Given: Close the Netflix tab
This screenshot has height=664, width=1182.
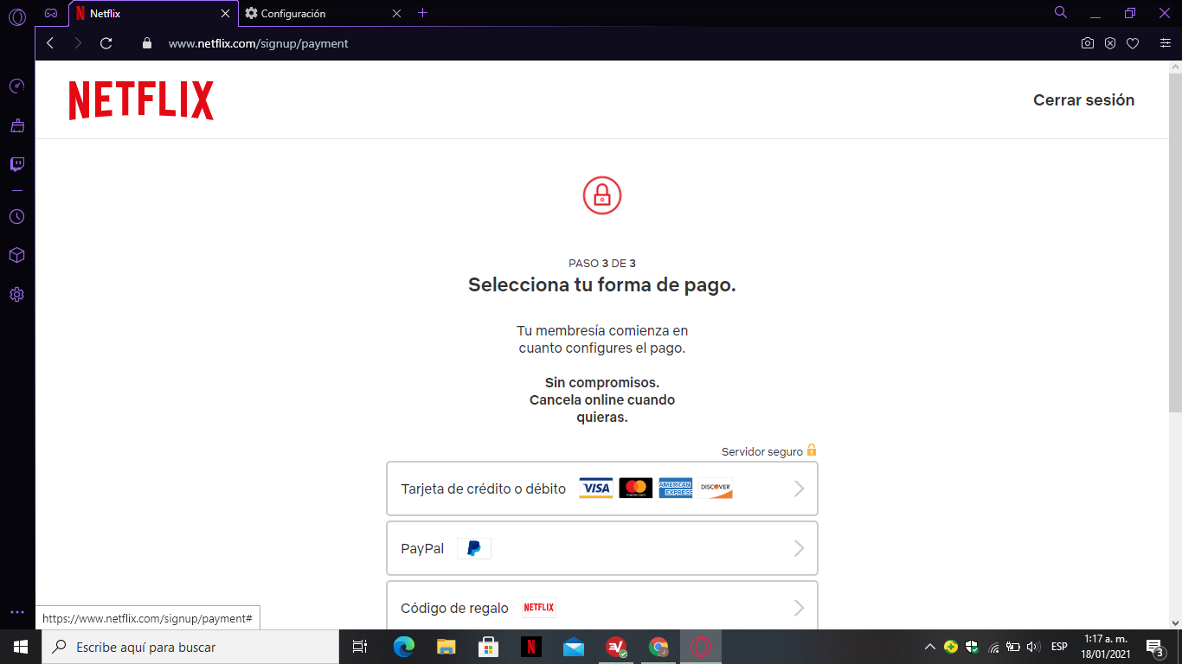Looking at the screenshot, I should click(225, 14).
